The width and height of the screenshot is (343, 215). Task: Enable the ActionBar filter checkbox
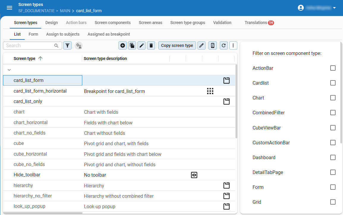[333, 68]
